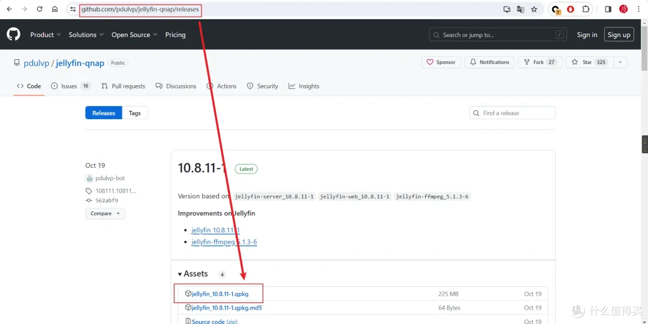648x324 pixels.
Task: Click the install app icon in address bar
Action: [506, 9]
